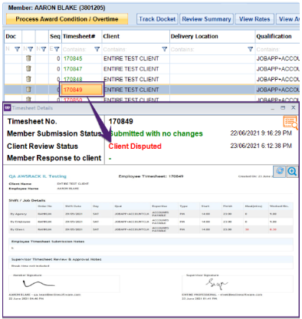This screenshot has width=302, height=319.
Task: Close the Timesheet Details window
Action: (x=294, y=108)
